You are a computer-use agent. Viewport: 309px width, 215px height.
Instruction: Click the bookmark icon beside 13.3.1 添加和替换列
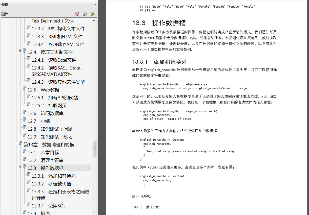28,175
